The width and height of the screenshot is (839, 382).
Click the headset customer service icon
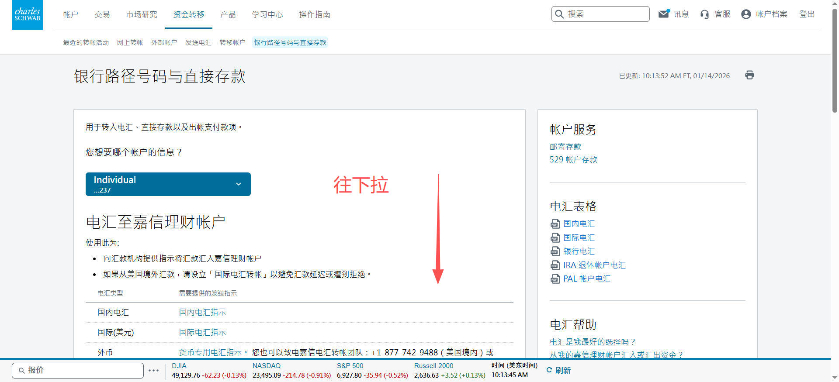pos(704,14)
